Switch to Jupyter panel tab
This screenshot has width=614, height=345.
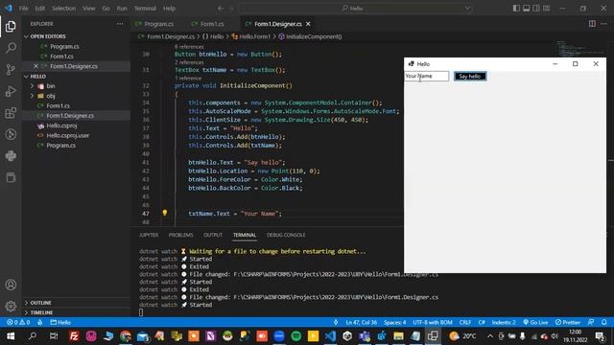149,235
